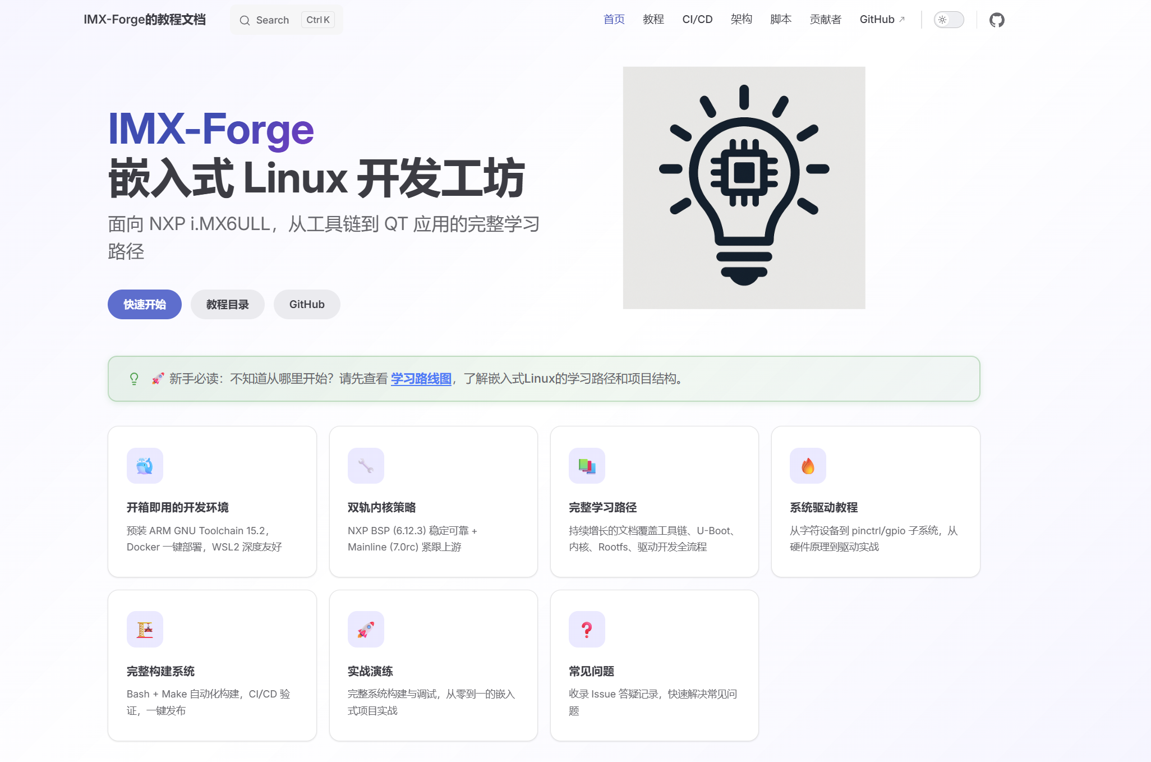
Task: Open the 系统驱动教程 card title
Action: [824, 508]
